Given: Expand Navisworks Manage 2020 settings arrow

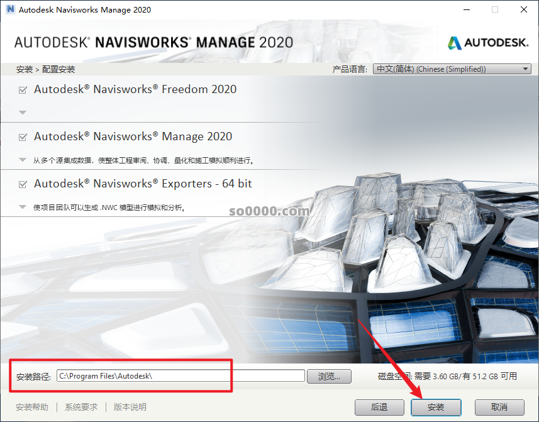Looking at the screenshot, I should tap(23, 160).
